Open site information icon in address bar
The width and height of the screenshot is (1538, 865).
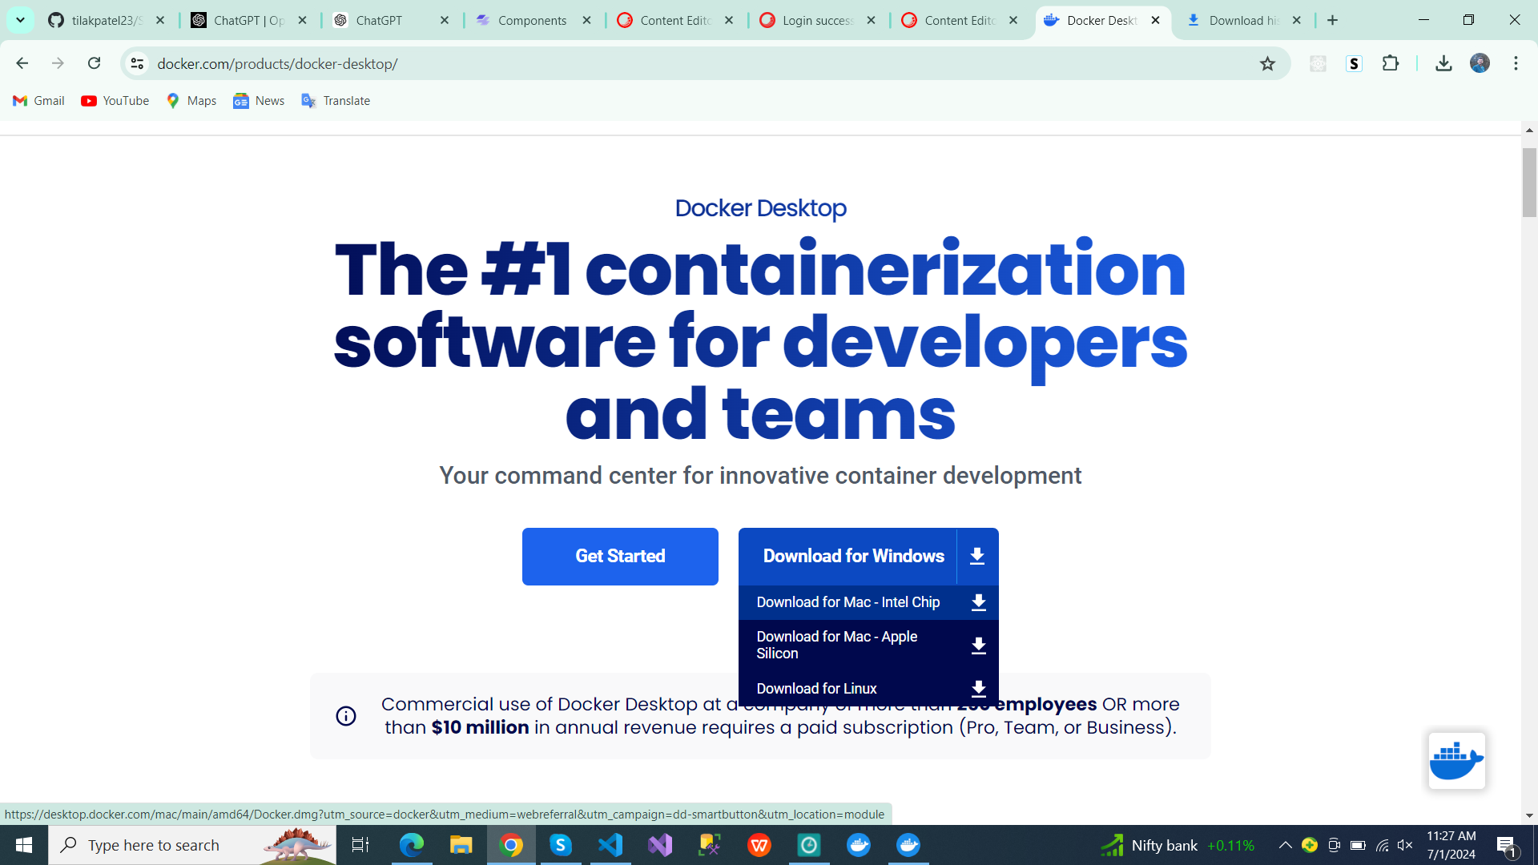pos(138,64)
